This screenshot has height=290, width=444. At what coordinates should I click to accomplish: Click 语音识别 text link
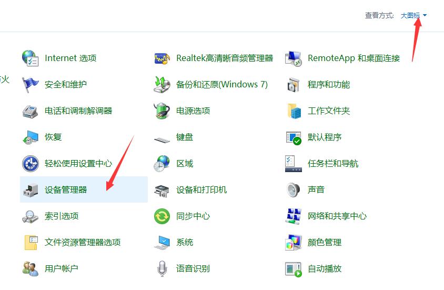click(193, 269)
